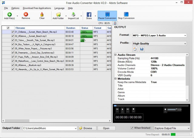194x138 pixels.
Task: Open dropdown arrow next to Add File(s)
Action: pyautogui.click(x=17, y=16)
